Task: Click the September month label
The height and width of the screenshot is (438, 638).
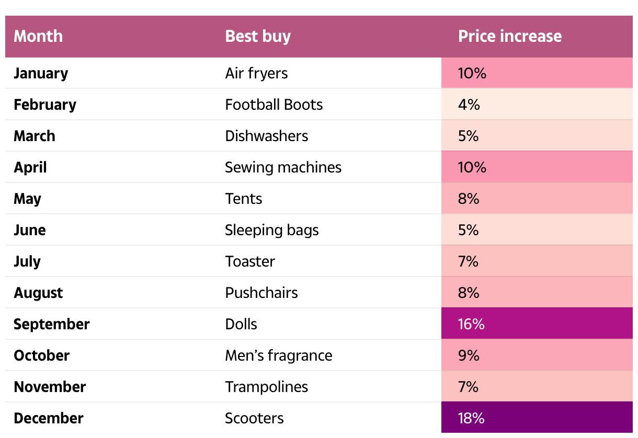Action: 51,324
